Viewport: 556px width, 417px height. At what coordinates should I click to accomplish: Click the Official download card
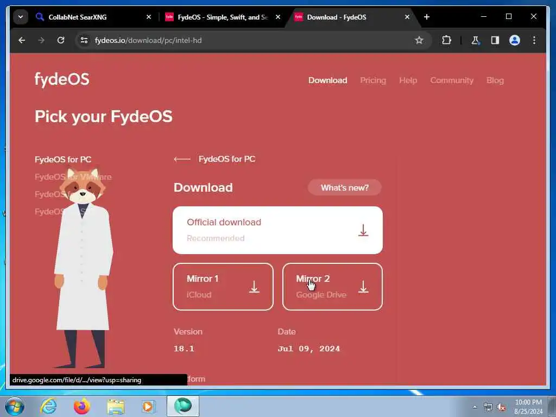click(x=277, y=230)
